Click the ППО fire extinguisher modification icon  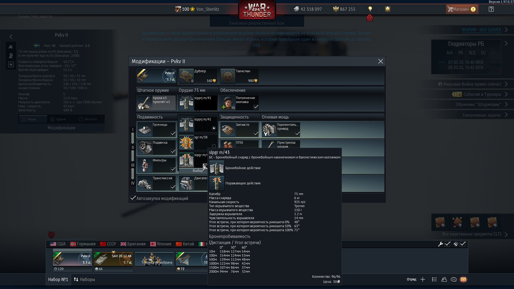coord(227,144)
